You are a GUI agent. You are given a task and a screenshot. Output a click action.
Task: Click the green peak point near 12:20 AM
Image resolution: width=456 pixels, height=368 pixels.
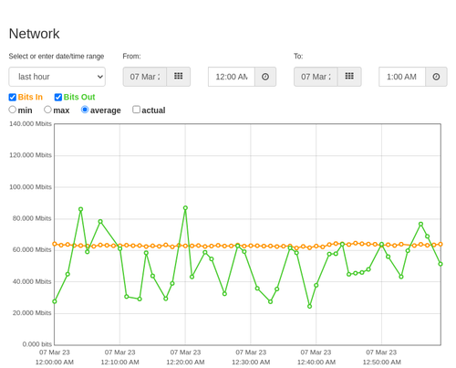pos(185,208)
